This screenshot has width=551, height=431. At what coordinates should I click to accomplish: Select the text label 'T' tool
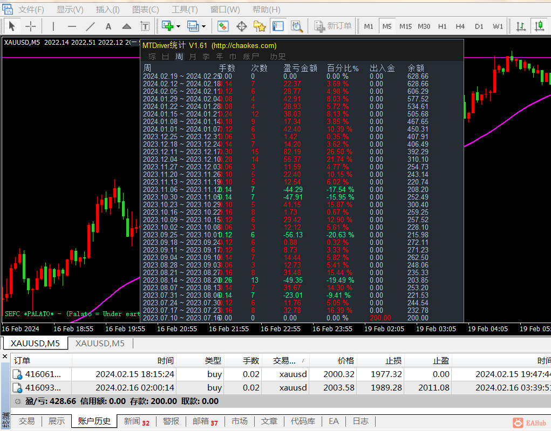(145, 26)
